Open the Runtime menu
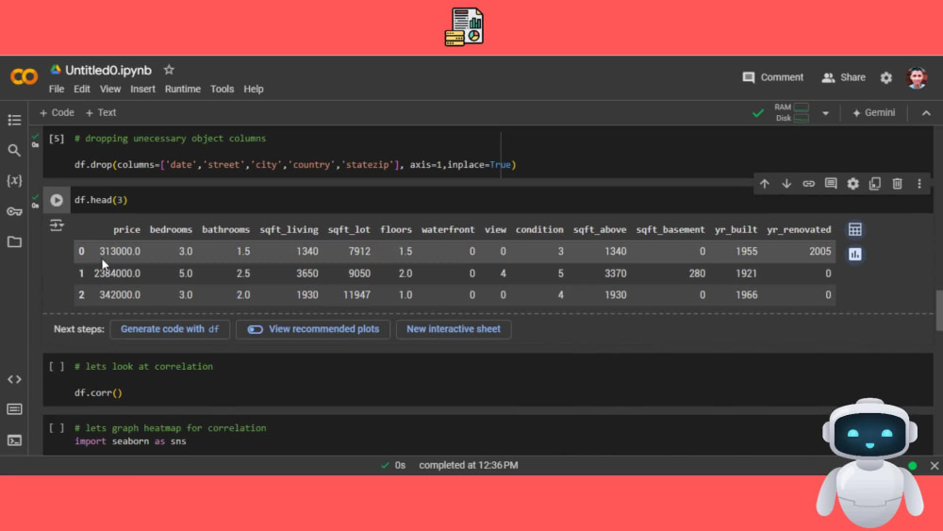 click(183, 89)
